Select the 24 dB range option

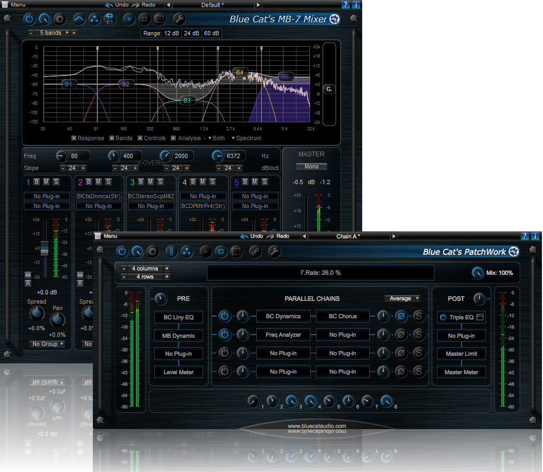(x=192, y=33)
